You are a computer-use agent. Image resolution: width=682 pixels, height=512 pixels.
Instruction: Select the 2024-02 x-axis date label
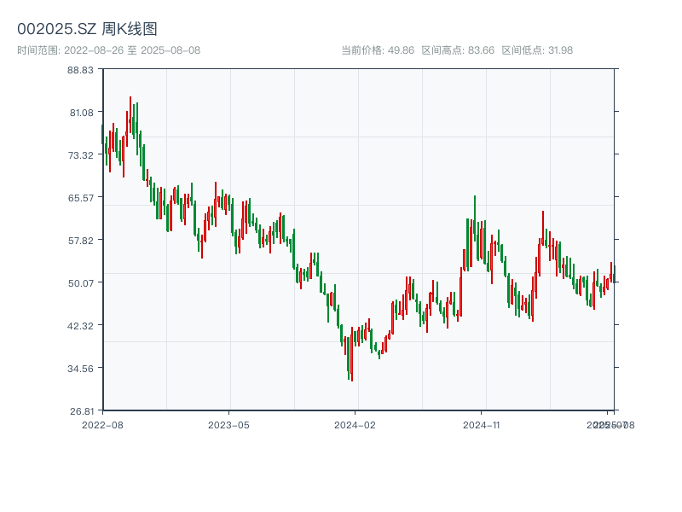coord(355,424)
